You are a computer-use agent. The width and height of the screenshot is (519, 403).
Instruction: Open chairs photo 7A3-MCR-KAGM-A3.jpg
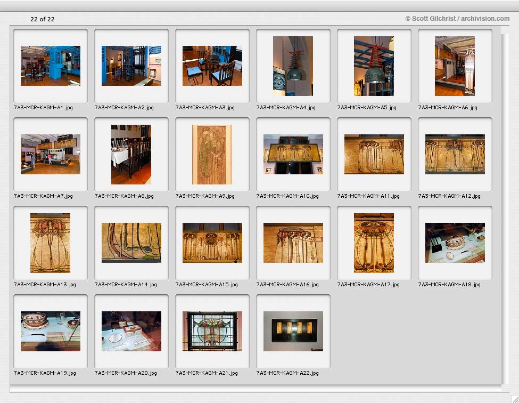(x=212, y=66)
